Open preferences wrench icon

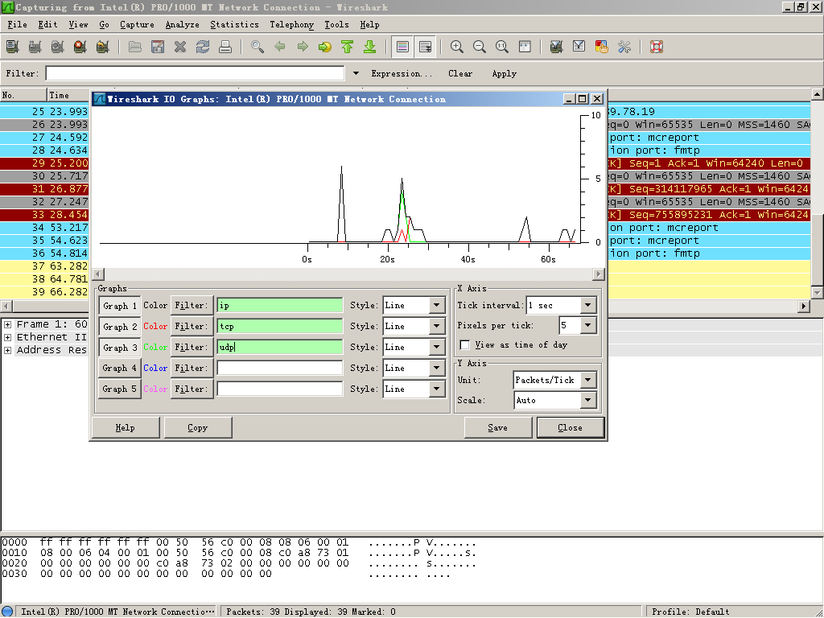point(624,47)
